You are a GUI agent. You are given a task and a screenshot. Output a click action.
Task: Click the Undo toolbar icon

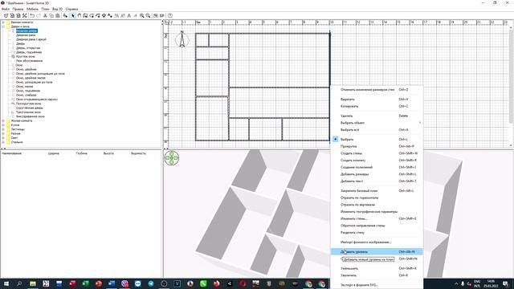pos(32,16)
